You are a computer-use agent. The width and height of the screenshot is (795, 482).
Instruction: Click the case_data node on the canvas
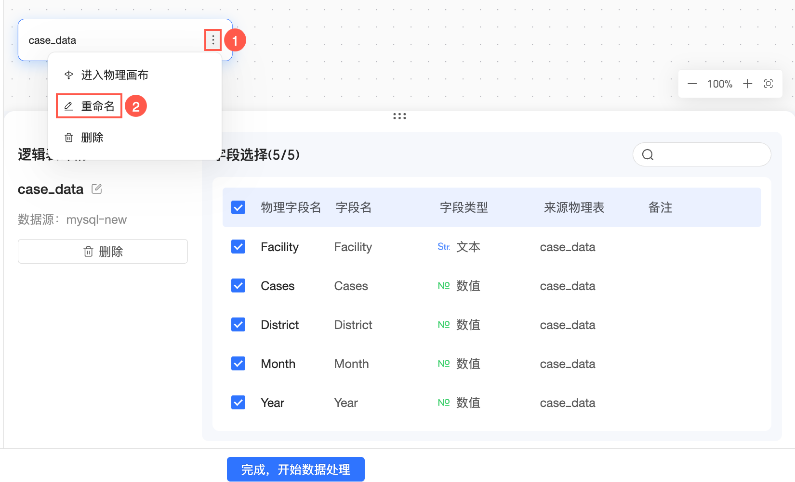click(x=125, y=40)
